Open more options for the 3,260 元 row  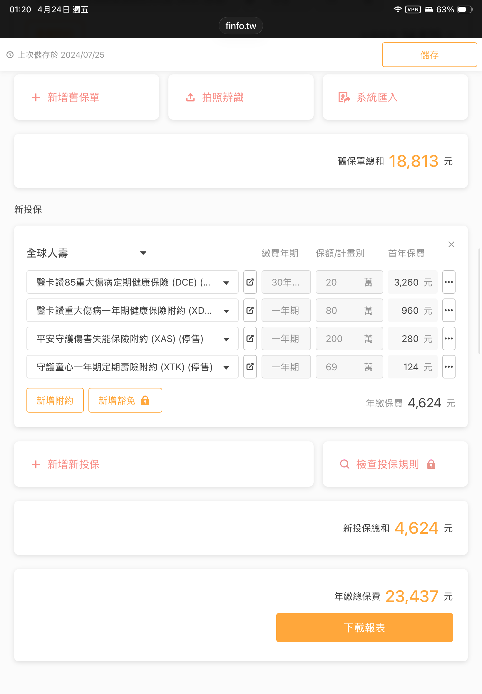tap(448, 282)
